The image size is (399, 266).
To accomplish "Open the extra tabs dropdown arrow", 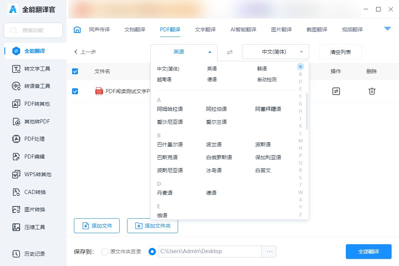I will 388,28.
